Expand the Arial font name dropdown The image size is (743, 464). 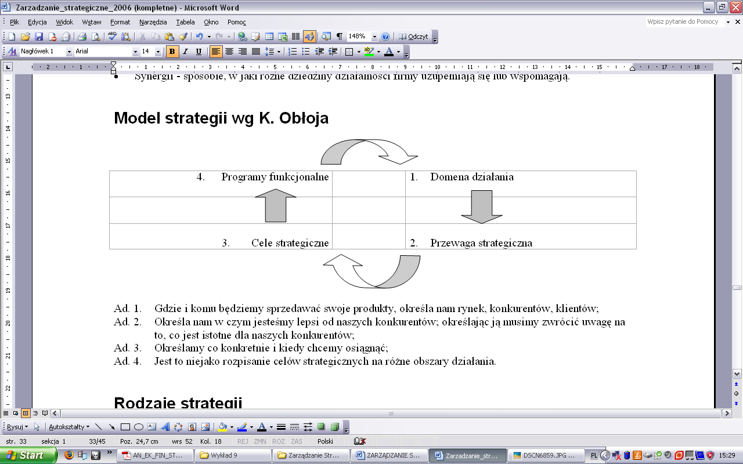136,52
